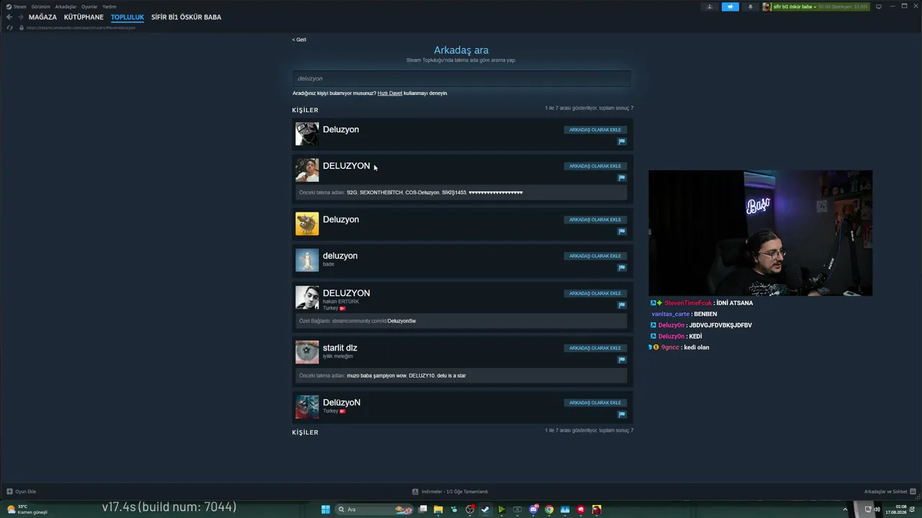The image size is (922, 518).
Task: Open the Steam notifications bell
Action: coord(751,6)
